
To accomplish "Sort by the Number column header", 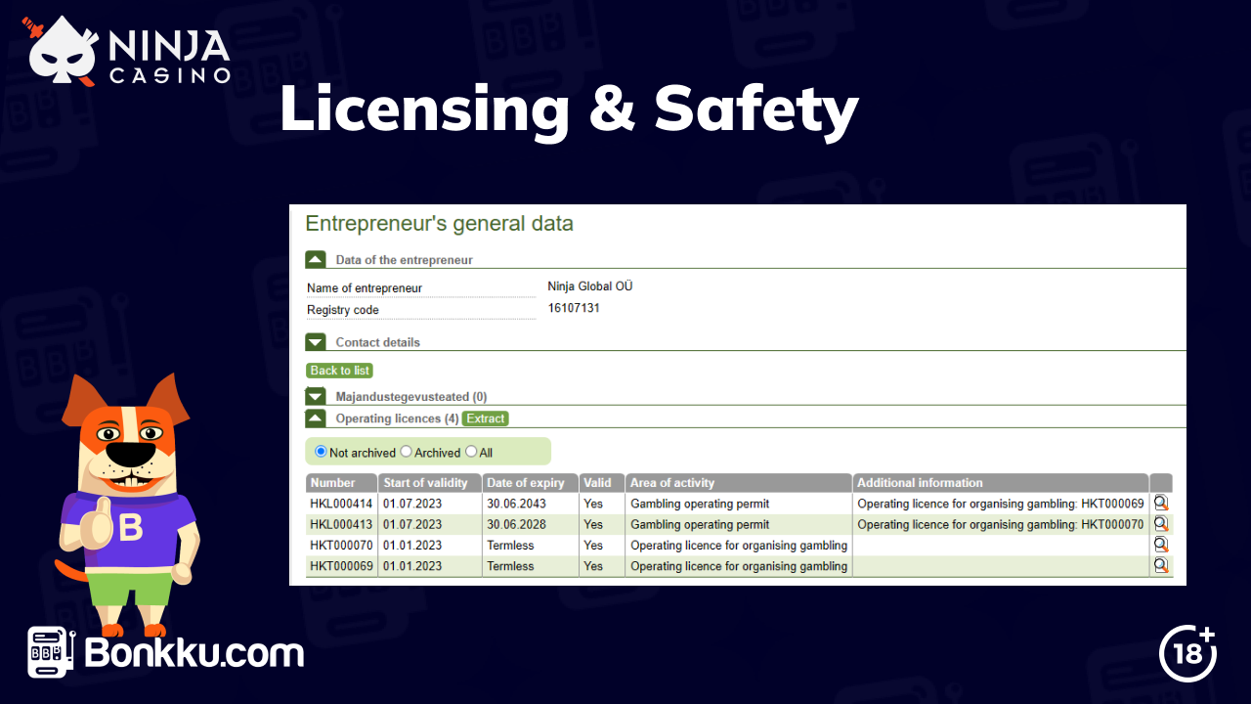I will [x=342, y=483].
